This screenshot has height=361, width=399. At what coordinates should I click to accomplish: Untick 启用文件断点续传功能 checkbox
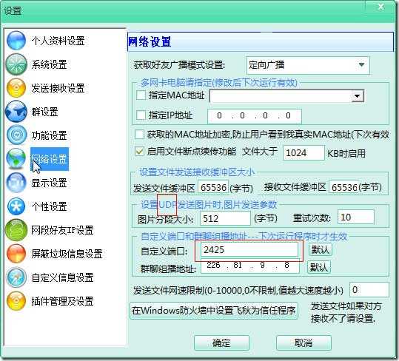coord(139,152)
